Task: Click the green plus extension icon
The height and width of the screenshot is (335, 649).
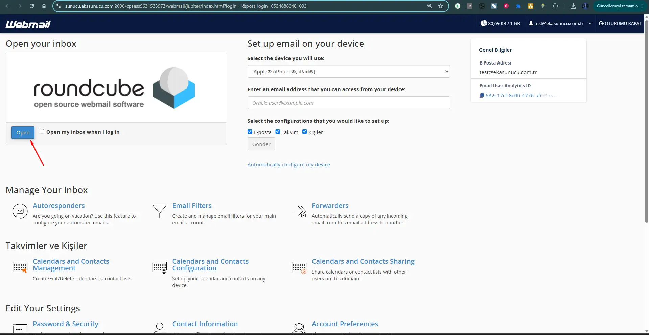Action: [x=458, y=6]
